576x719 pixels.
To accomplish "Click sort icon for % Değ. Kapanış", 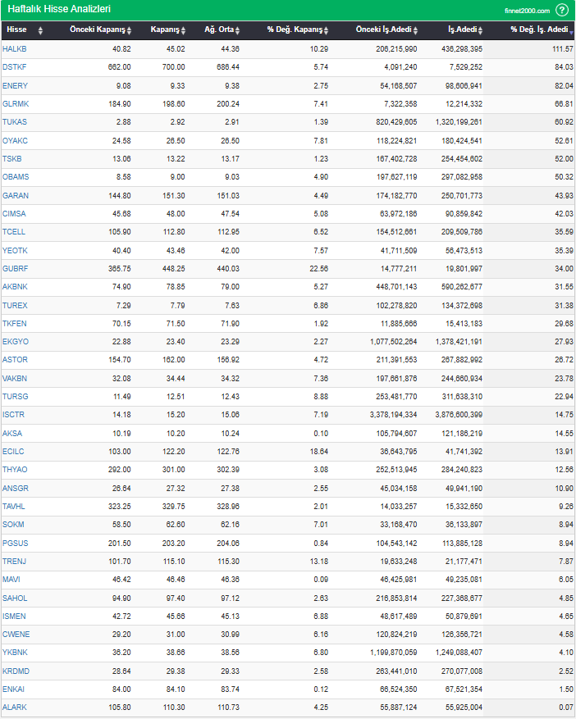I will click(326, 30).
